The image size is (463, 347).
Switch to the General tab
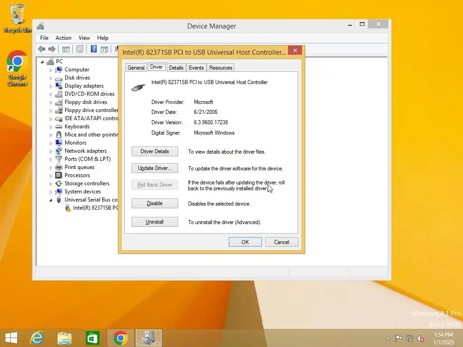tap(136, 68)
